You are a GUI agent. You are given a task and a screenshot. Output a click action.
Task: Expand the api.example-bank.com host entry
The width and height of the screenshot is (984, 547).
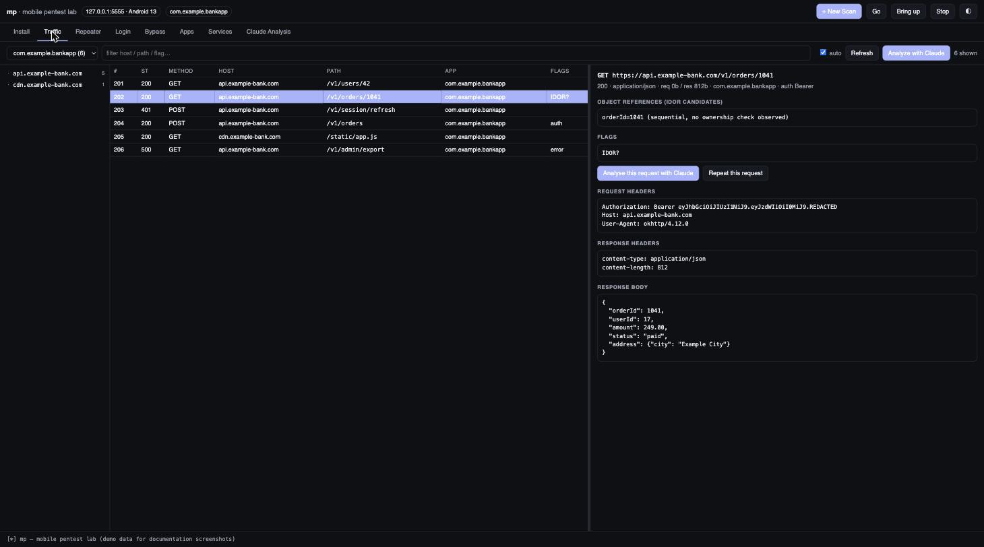point(47,73)
